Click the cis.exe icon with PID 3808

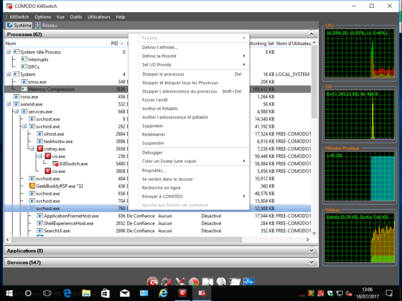coord(48,171)
